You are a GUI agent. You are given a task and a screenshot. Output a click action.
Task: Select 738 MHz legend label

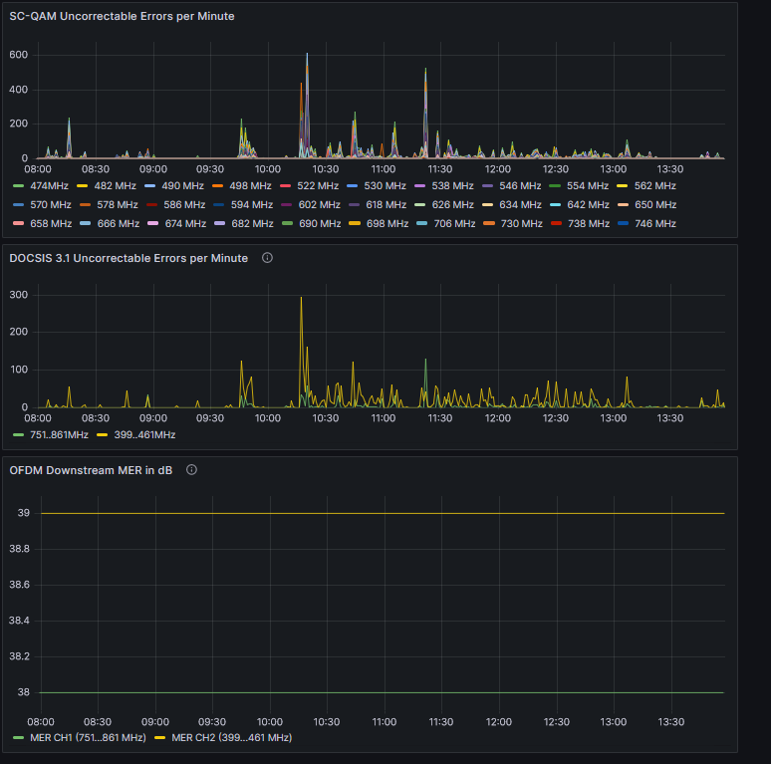(x=589, y=224)
